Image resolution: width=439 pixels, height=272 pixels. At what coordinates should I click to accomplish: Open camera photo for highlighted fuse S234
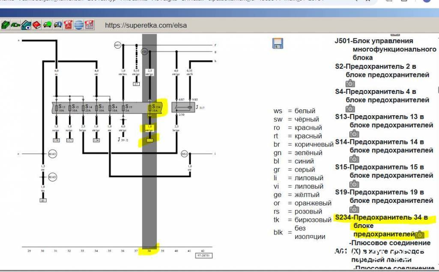420,234
